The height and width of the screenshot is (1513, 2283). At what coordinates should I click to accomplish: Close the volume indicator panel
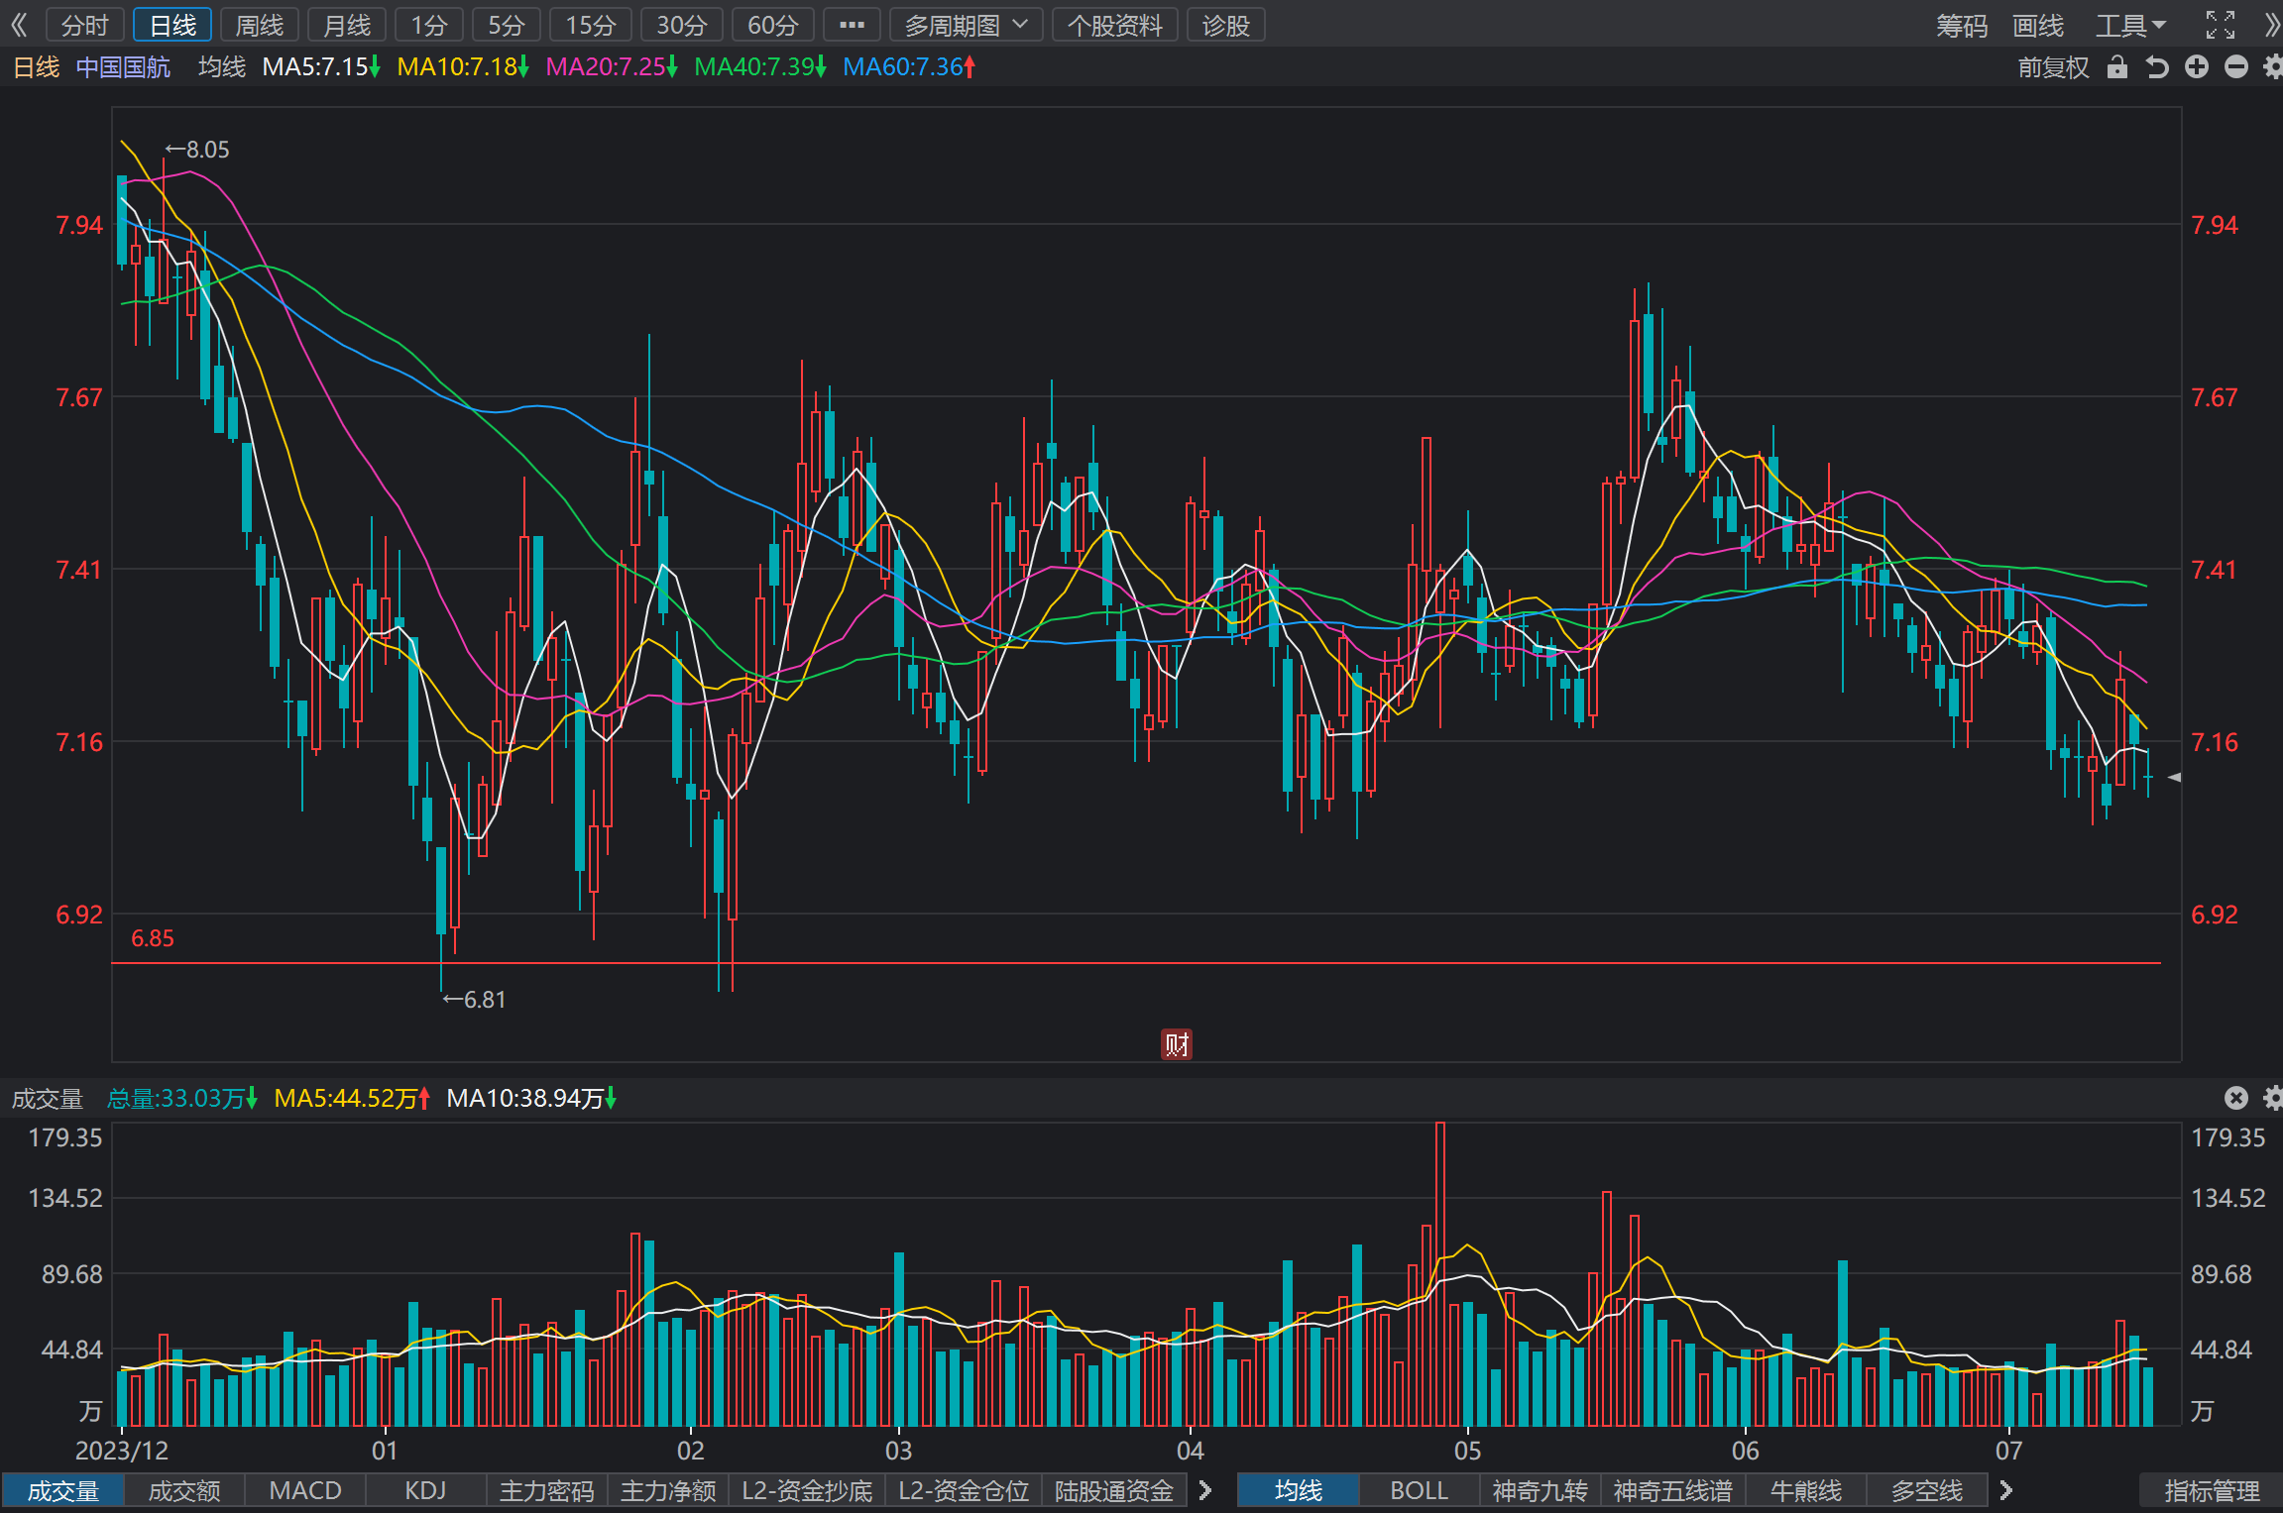(x=2236, y=1098)
